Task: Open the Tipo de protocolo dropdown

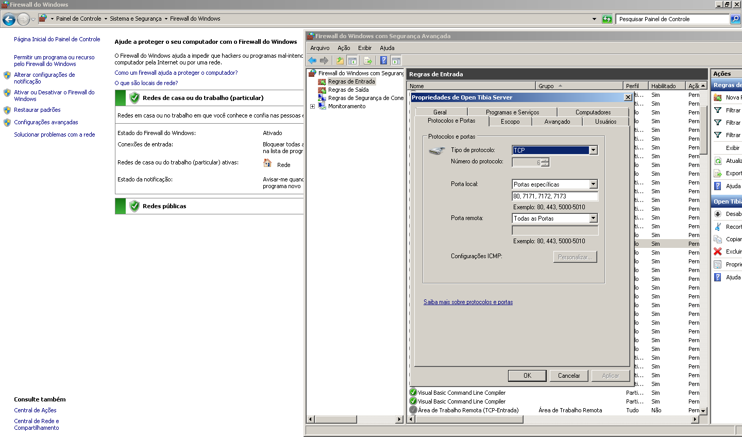Action: pyautogui.click(x=593, y=150)
